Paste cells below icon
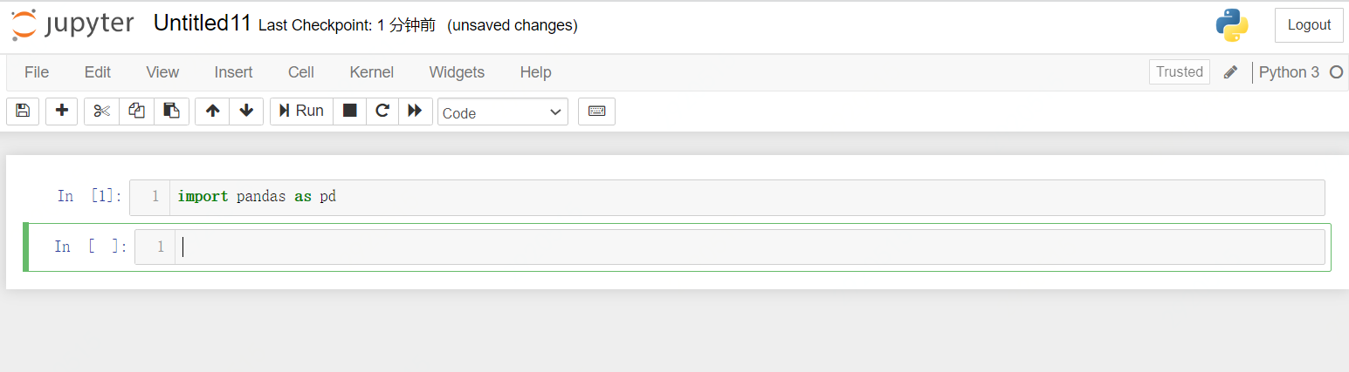Viewport: 1349px width, 372px height. [171, 111]
